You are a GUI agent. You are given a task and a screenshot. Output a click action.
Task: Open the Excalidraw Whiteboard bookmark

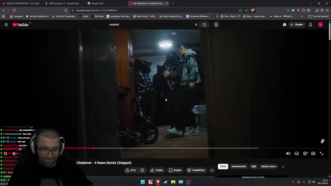coord(198,16)
